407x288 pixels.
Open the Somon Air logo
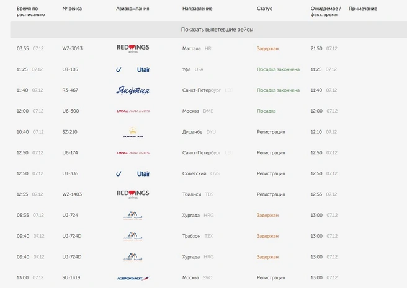(x=133, y=132)
